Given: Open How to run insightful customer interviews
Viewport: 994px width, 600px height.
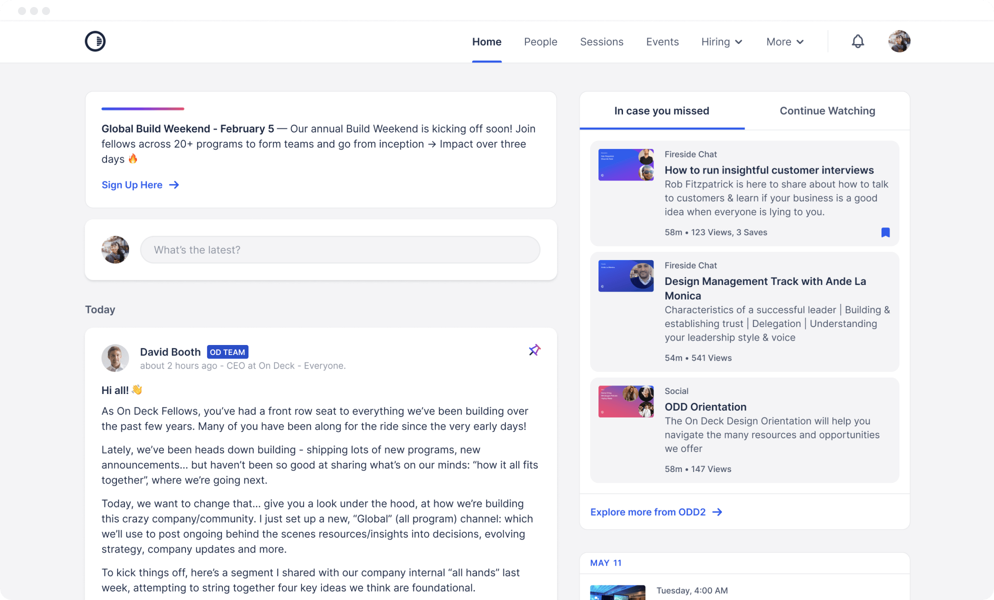Looking at the screenshot, I should tap(769, 170).
